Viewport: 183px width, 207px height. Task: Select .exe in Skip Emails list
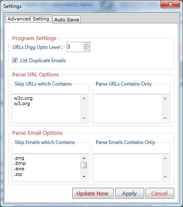coord(19,169)
